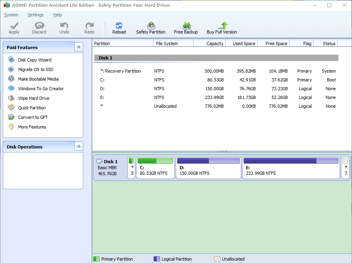The height and width of the screenshot is (263, 352).
Task: Click the Disk 1 Basic MBR label
Action: 107,168
